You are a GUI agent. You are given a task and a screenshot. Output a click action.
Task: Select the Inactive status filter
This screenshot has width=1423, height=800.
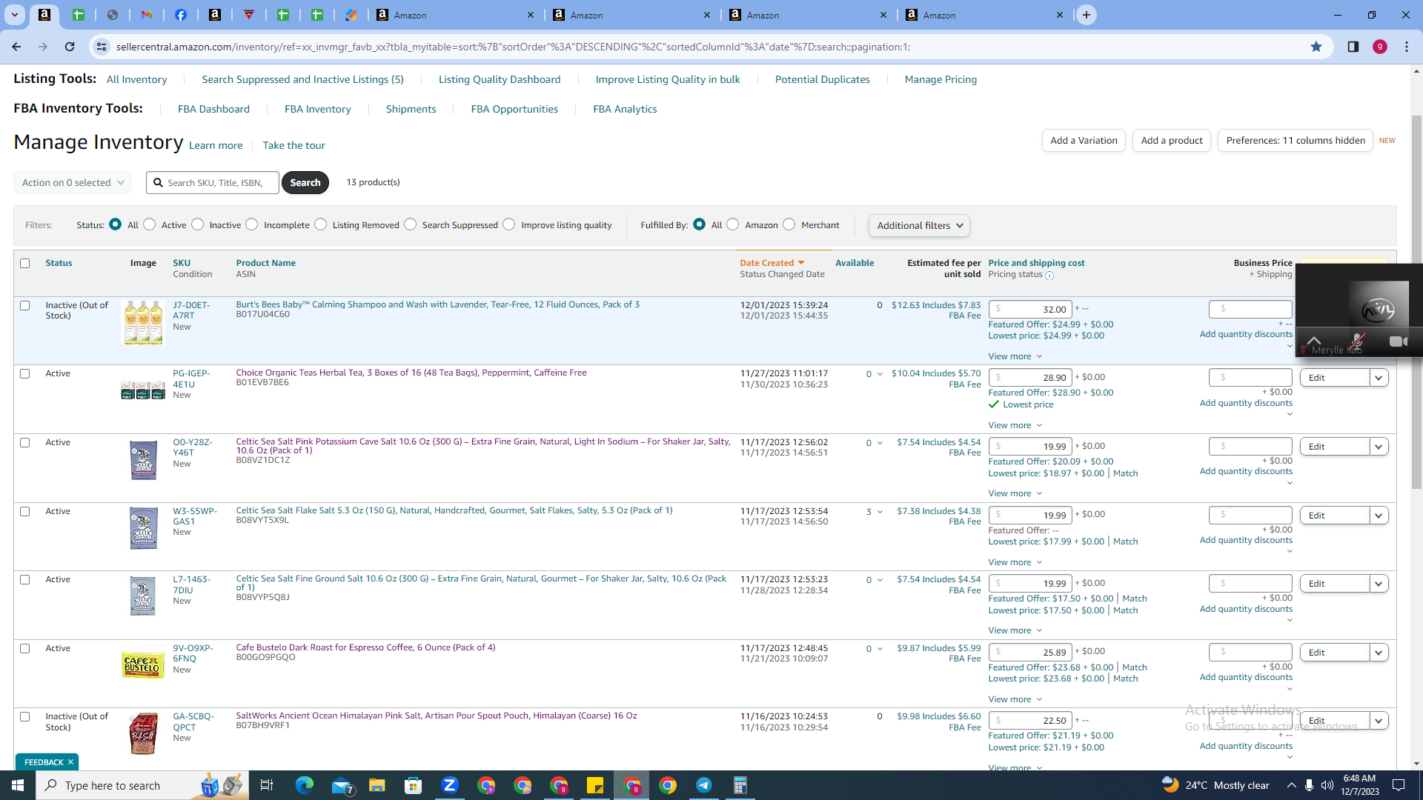198,224
